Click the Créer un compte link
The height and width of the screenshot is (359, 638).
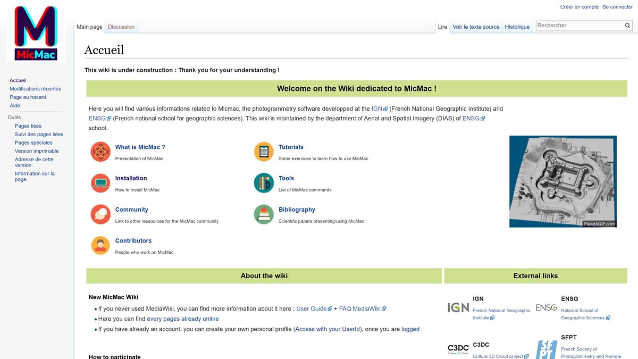pyautogui.click(x=580, y=7)
